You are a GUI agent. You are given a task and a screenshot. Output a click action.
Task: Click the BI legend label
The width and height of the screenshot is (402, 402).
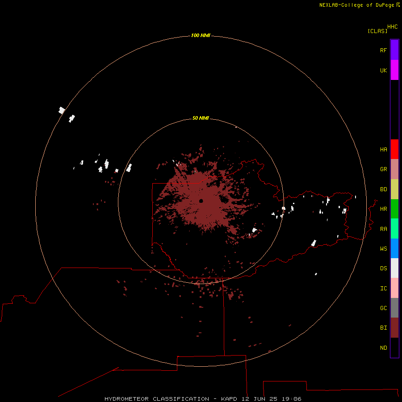point(383,328)
